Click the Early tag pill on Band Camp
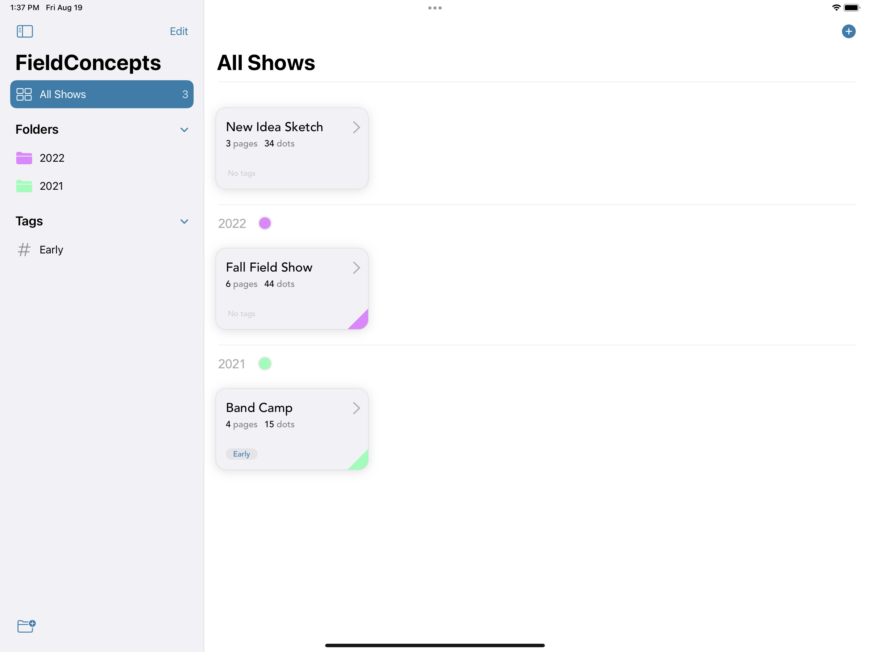This screenshot has height=652, width=870. click(x=241, y=454)
